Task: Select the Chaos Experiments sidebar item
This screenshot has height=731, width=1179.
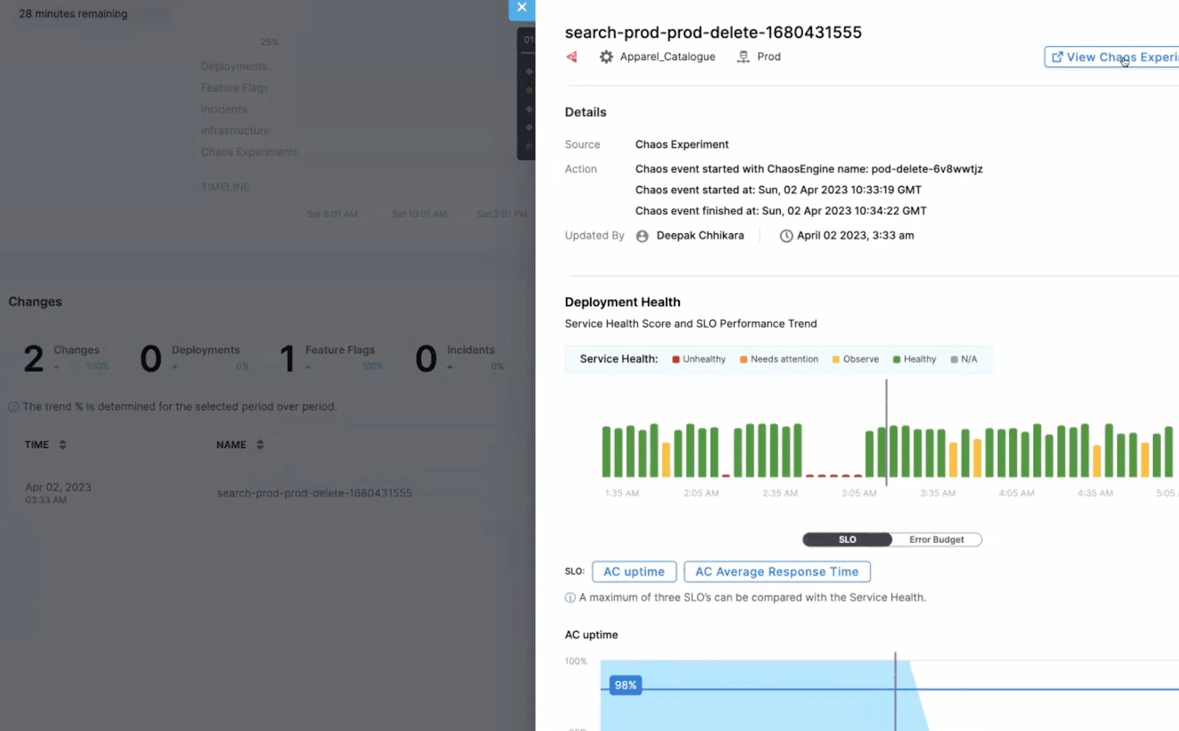Action: [248, 152]
